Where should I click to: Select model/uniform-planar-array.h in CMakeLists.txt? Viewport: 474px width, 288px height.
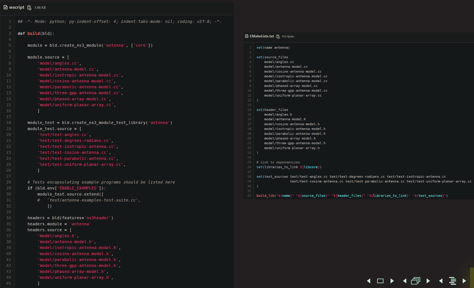pos(292,148)
